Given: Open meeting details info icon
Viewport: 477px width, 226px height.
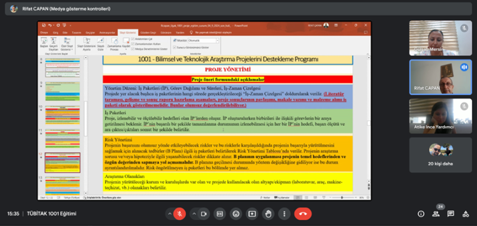Looking at the screenshot, I should [x=421, y=214].
